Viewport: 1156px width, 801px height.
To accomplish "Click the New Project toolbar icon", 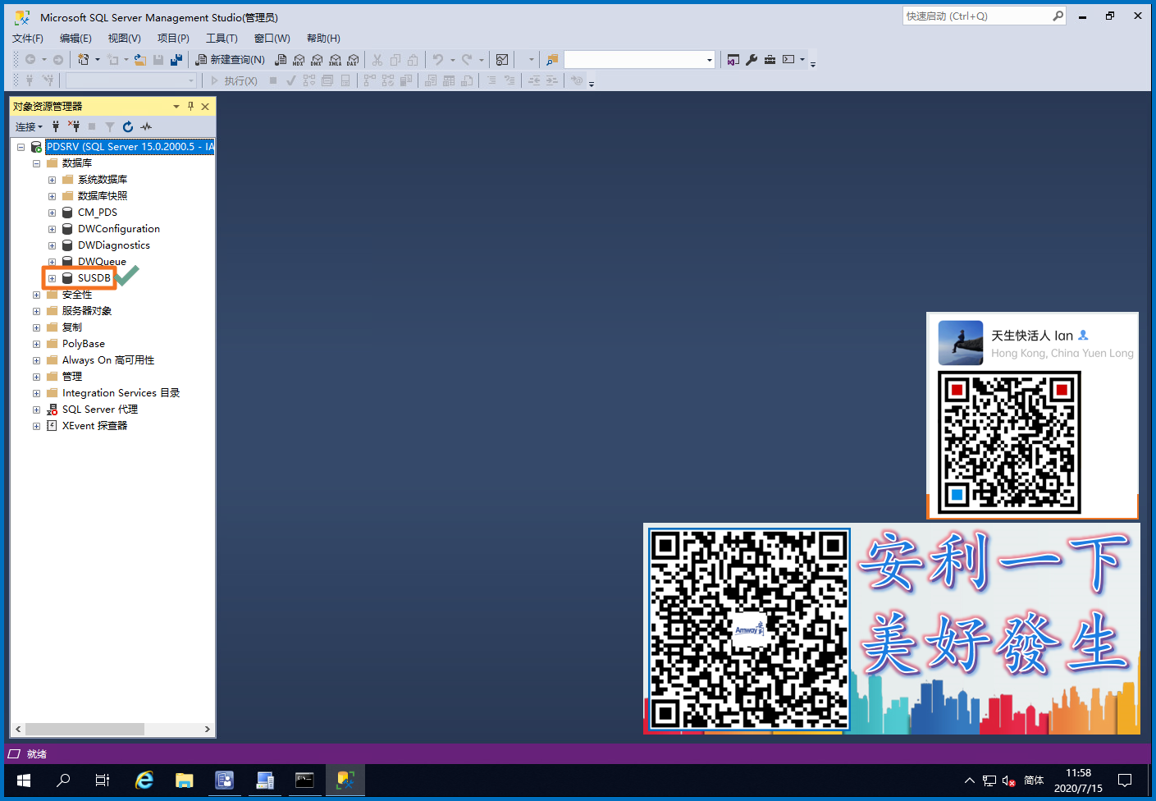I will coord(83,59).
